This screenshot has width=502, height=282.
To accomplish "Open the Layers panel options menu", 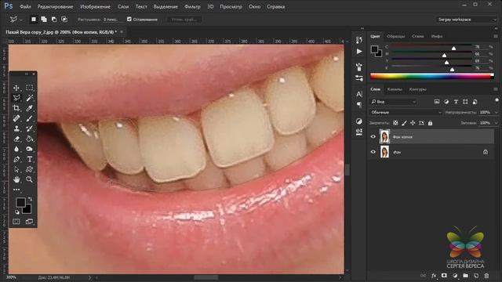I will click(496, 89).
